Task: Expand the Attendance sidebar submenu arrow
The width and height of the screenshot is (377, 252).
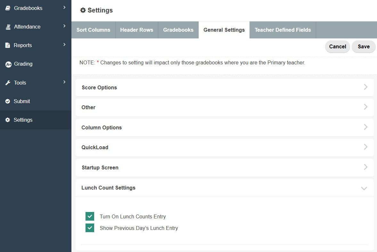Action: [64, 26]
